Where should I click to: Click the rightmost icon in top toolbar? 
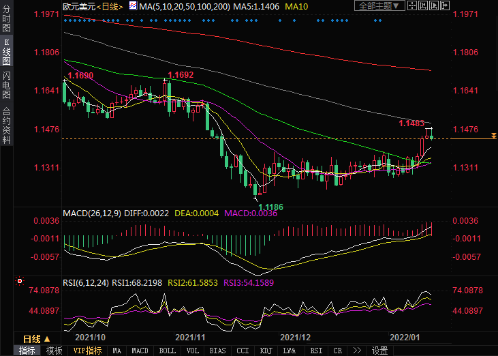(445, 7)
